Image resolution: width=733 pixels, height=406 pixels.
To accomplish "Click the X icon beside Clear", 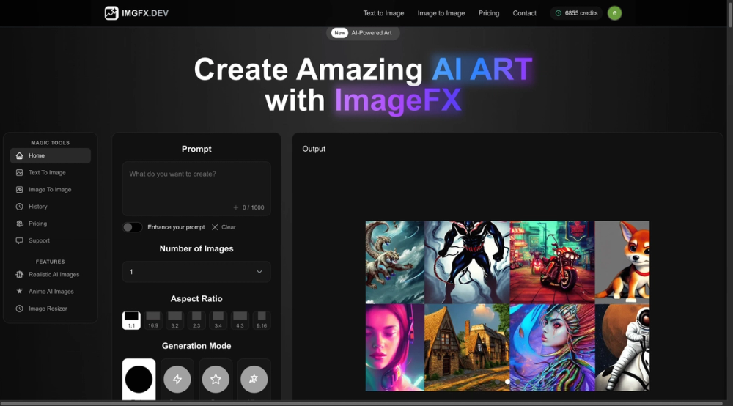I will click(x=215, y=227).
